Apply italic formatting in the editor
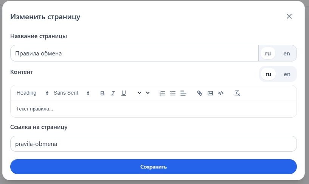Image resolution: width=309 pixels, height=184 pixels. click(113, 93)
